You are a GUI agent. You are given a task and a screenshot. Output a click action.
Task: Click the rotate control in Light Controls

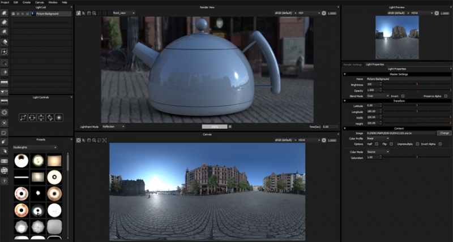[50, 118]
